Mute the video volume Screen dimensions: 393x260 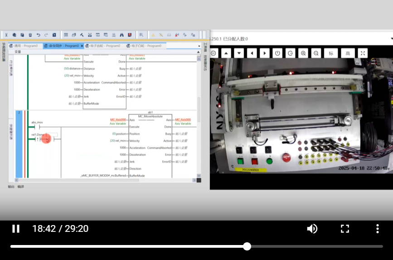312,229
